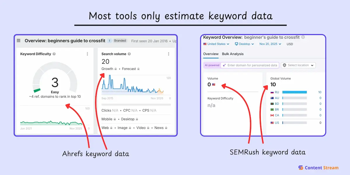Open Search volume card three-dot menu
This screenshot has width=350, height=175.
[168, 54]
